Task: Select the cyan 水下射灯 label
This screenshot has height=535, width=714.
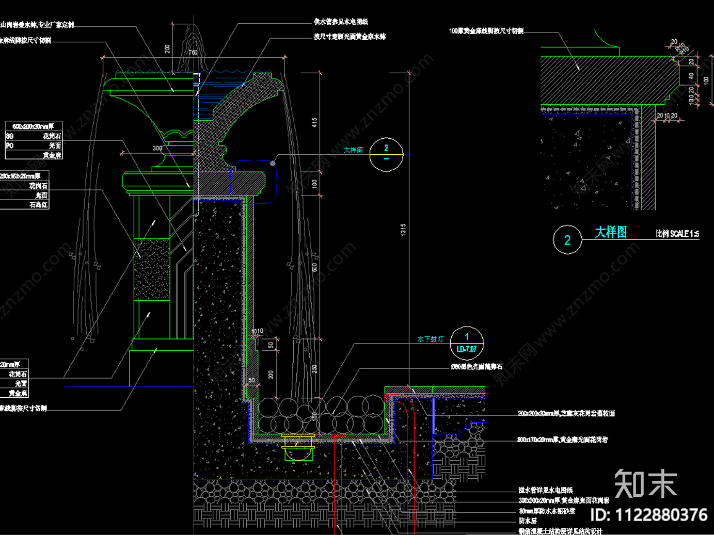Action: (x=431, y=339)
